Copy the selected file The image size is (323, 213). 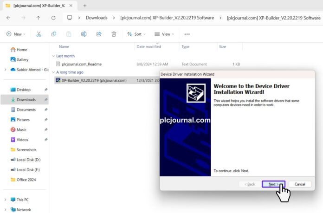pyautogui.click(x=54, y=34)
